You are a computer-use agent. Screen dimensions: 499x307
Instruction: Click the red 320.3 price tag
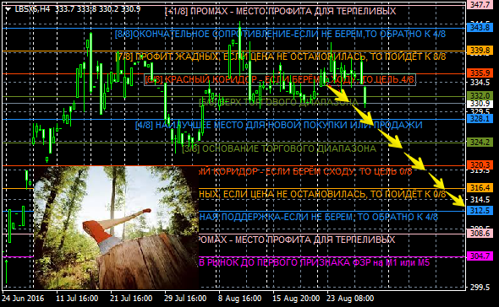coord(480,164)
